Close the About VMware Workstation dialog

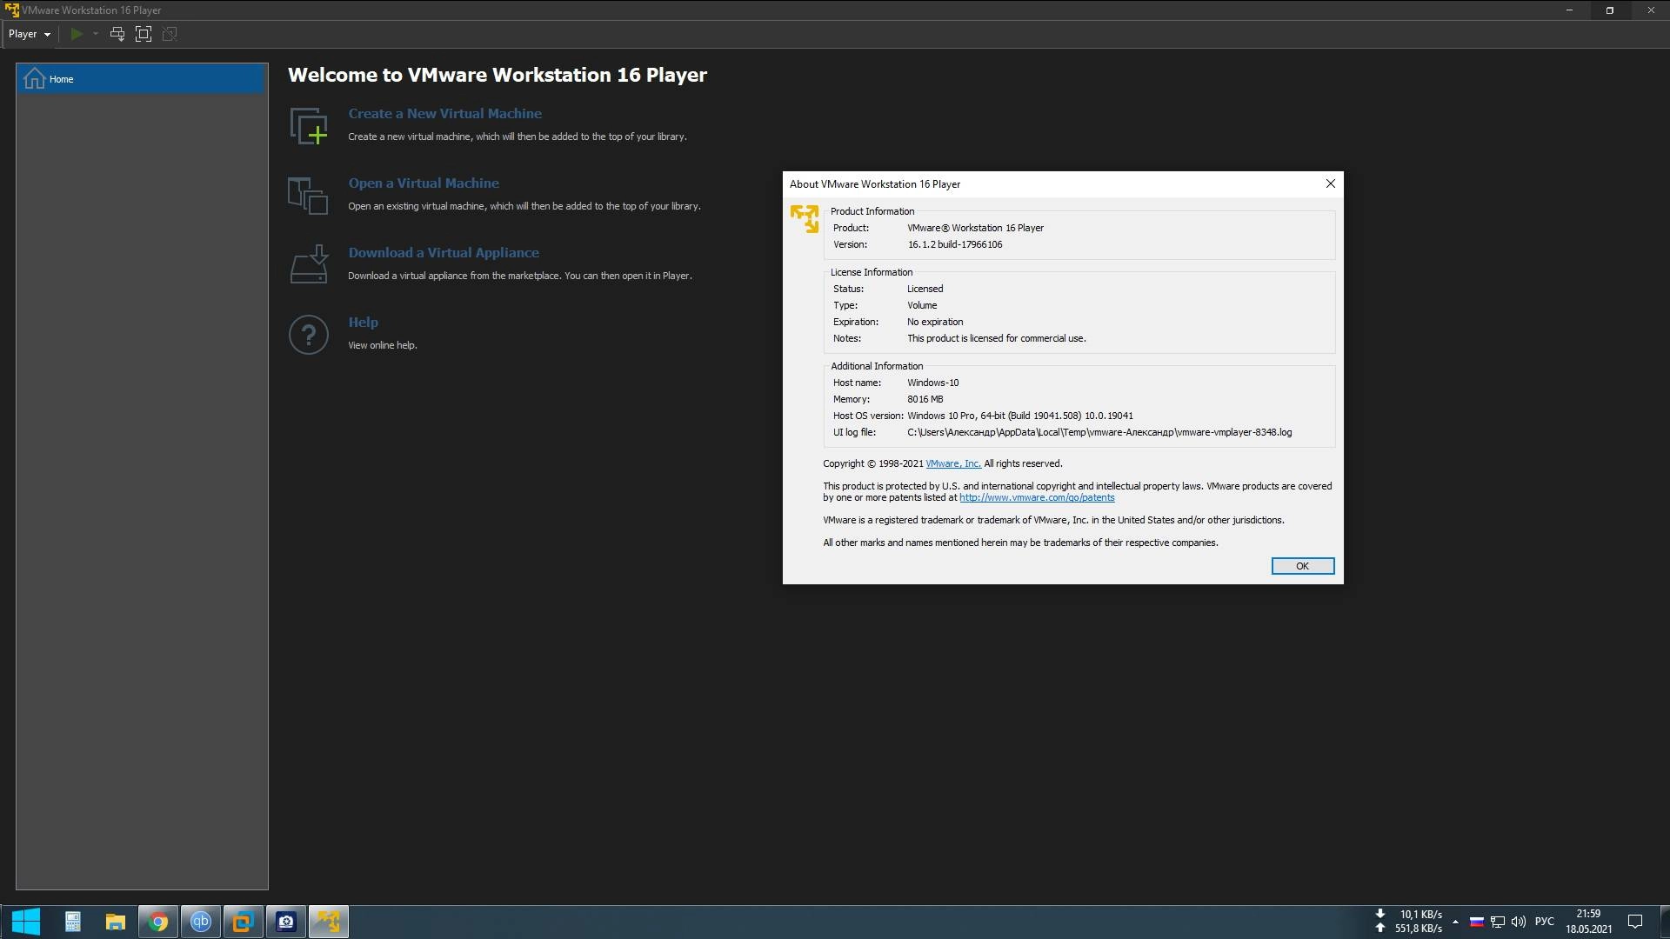point(1330,183)
